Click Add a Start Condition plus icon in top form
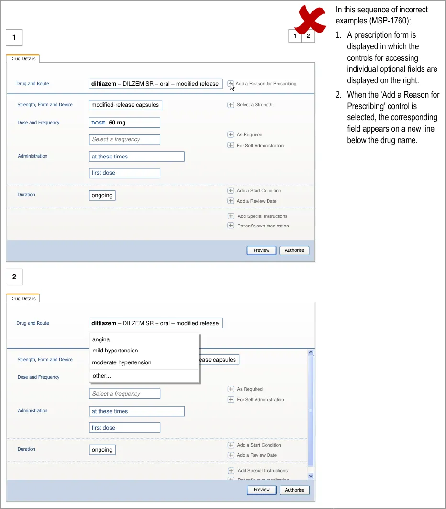The width and height of the screenshot is (446, 509). [x=231, y=191]
